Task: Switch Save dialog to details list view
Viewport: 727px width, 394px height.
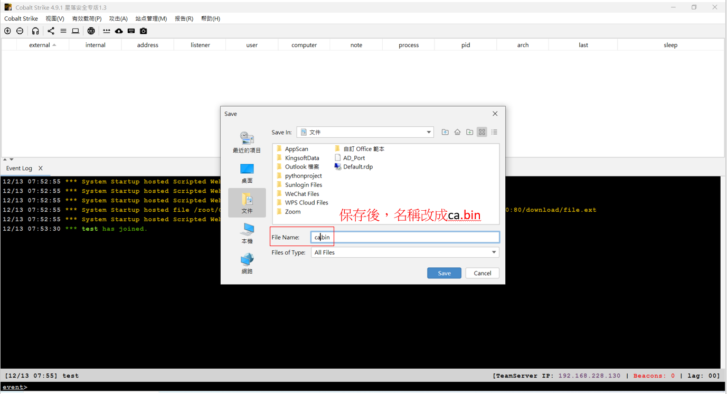Action: coord(494,132)
